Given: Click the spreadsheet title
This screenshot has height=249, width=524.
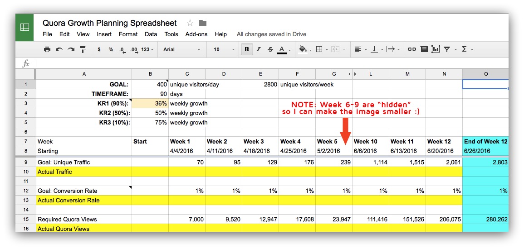Looking at the screenshot, I should 110,23.
